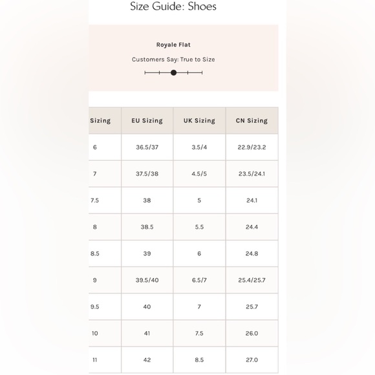Click UK size 5.5 cell

199,227
